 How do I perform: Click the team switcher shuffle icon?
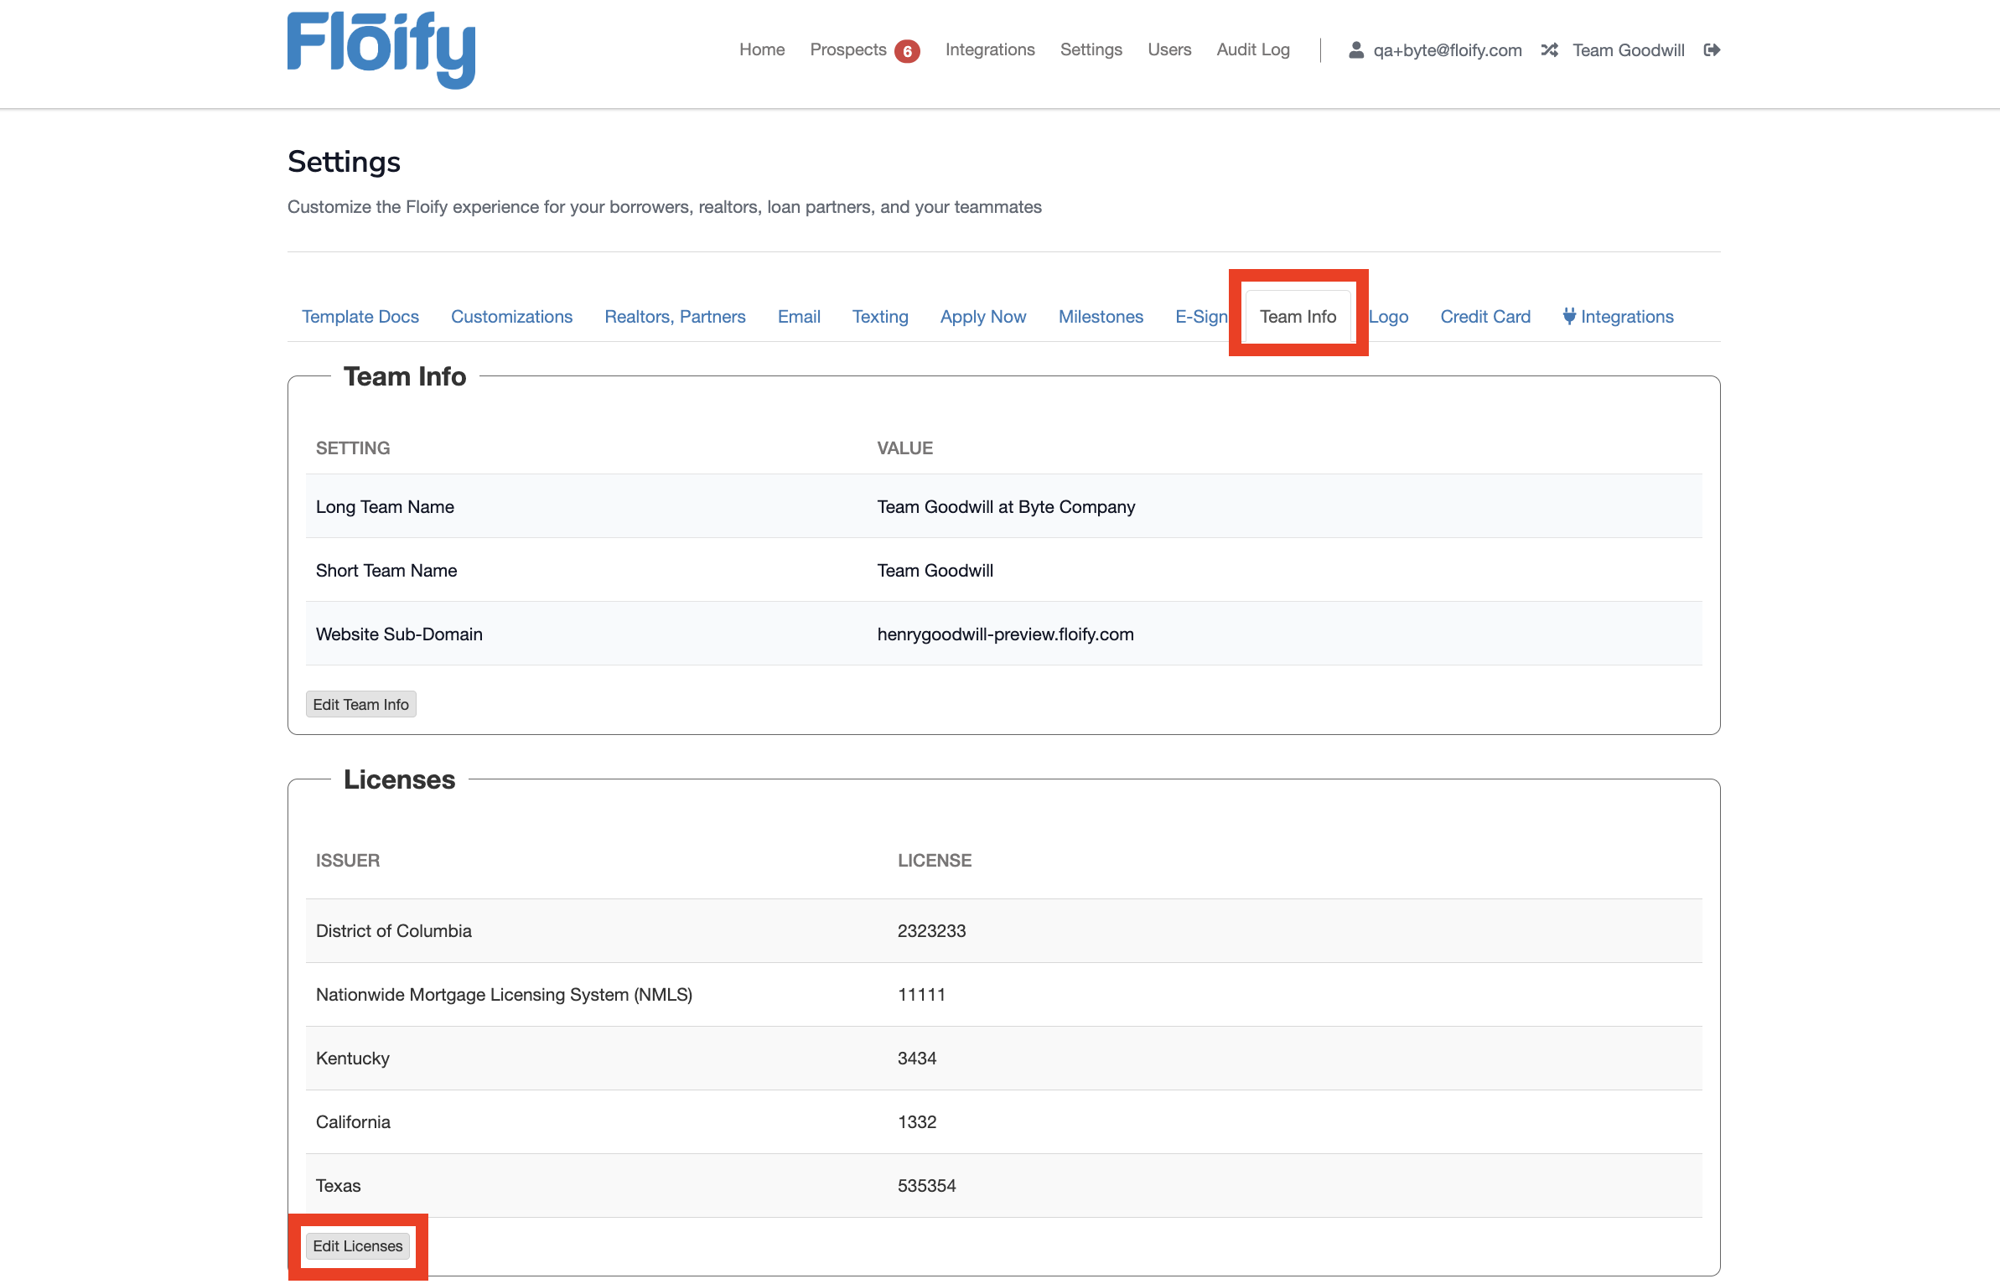(1549, 50)
